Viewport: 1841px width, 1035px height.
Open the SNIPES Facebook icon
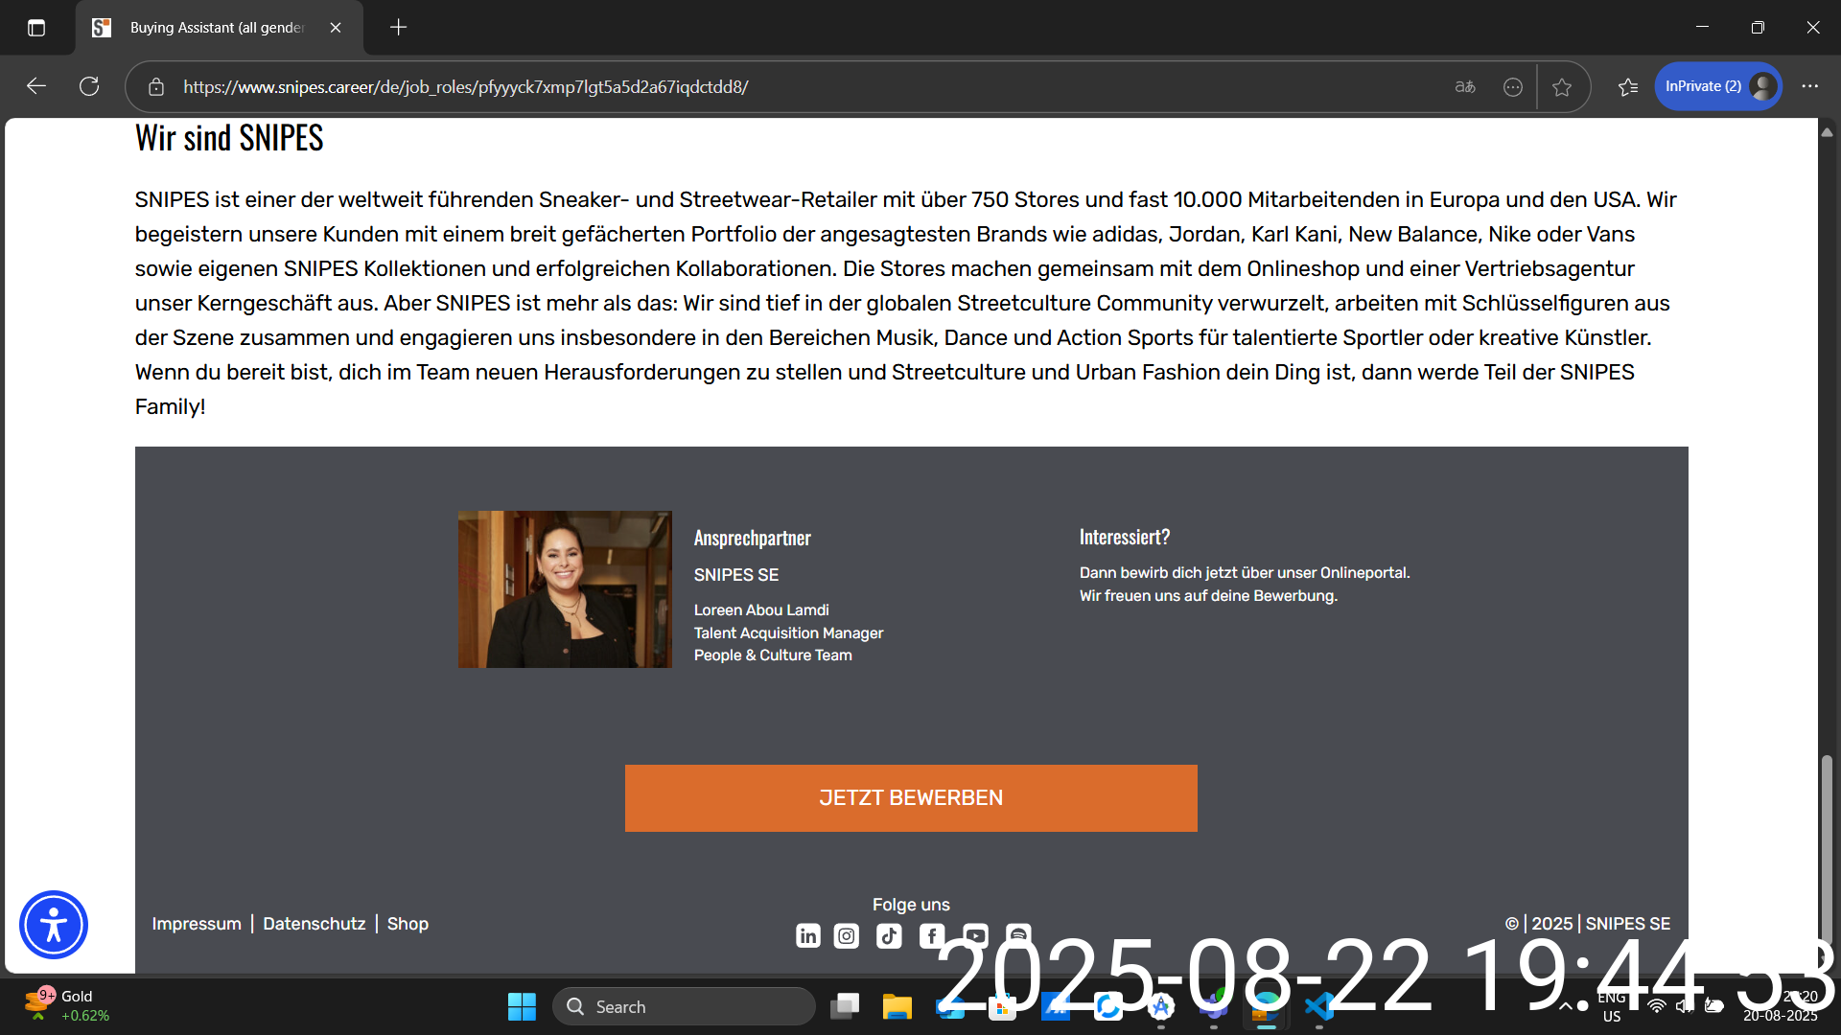[931, 935]
